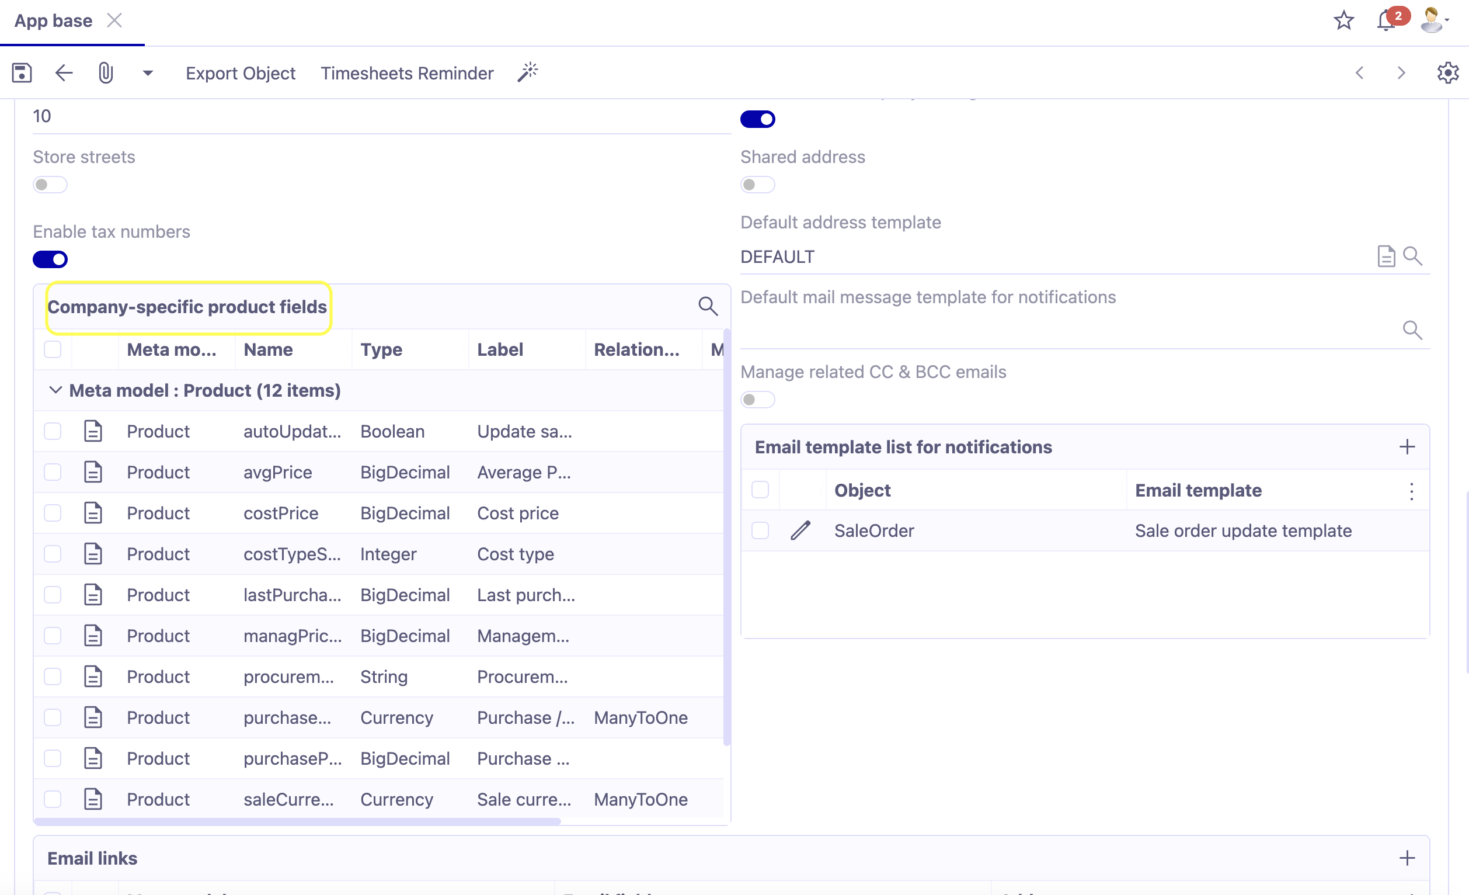Collapse the Meta model : Product group
The image size is (1469, 895).
coord(56,390)
